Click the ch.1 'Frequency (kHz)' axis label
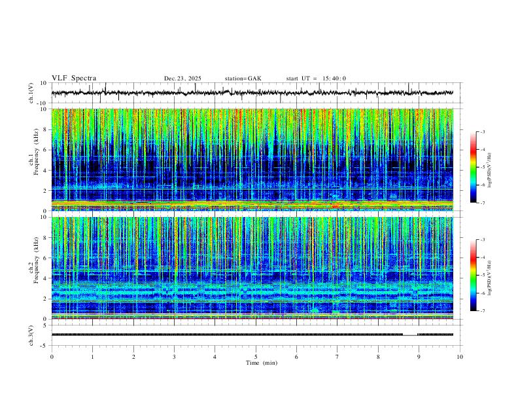Screen dimensions: 518x400 pyautogui.click(x=36, y=152)
